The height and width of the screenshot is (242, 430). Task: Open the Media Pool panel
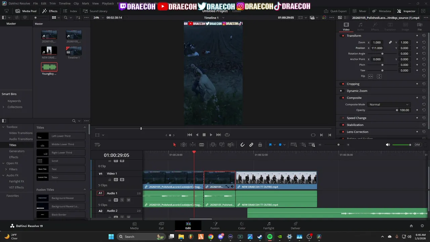26,11
